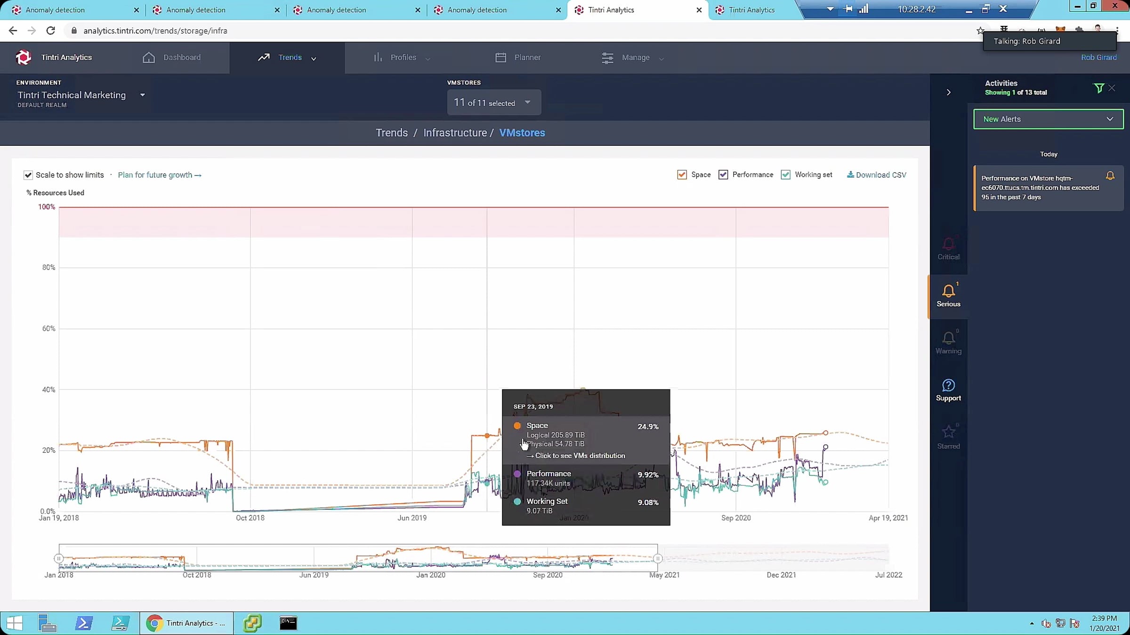The image size is (1130, 635).
Task: Open the Serious alerts bell icon
Action: tap(948, 291)
